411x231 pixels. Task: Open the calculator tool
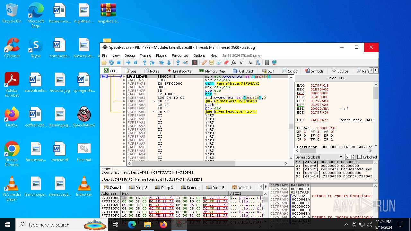tap(267, 63)
